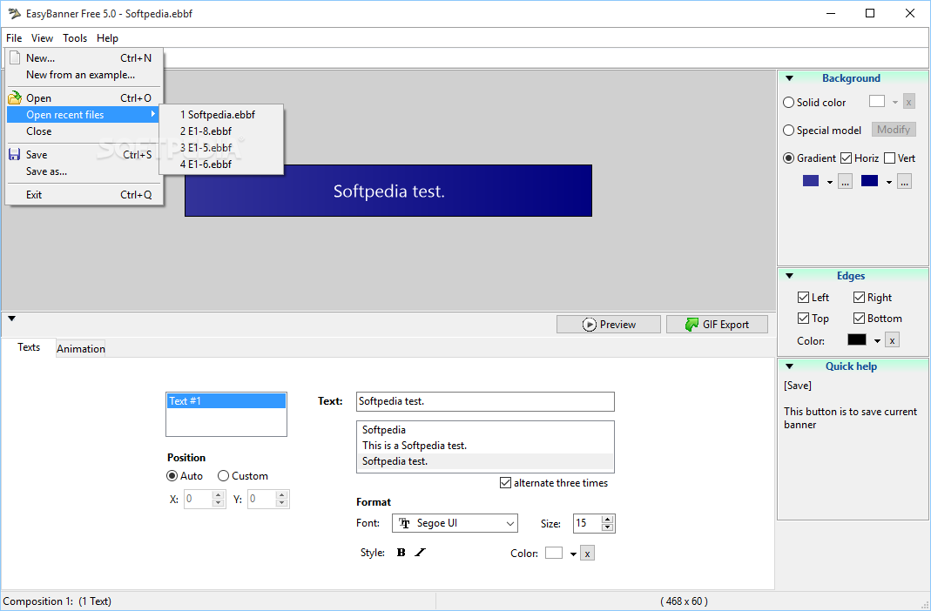Click the Open folder icon in File menu
This screenshot has height=611, width=931.
tap(15, 97)
